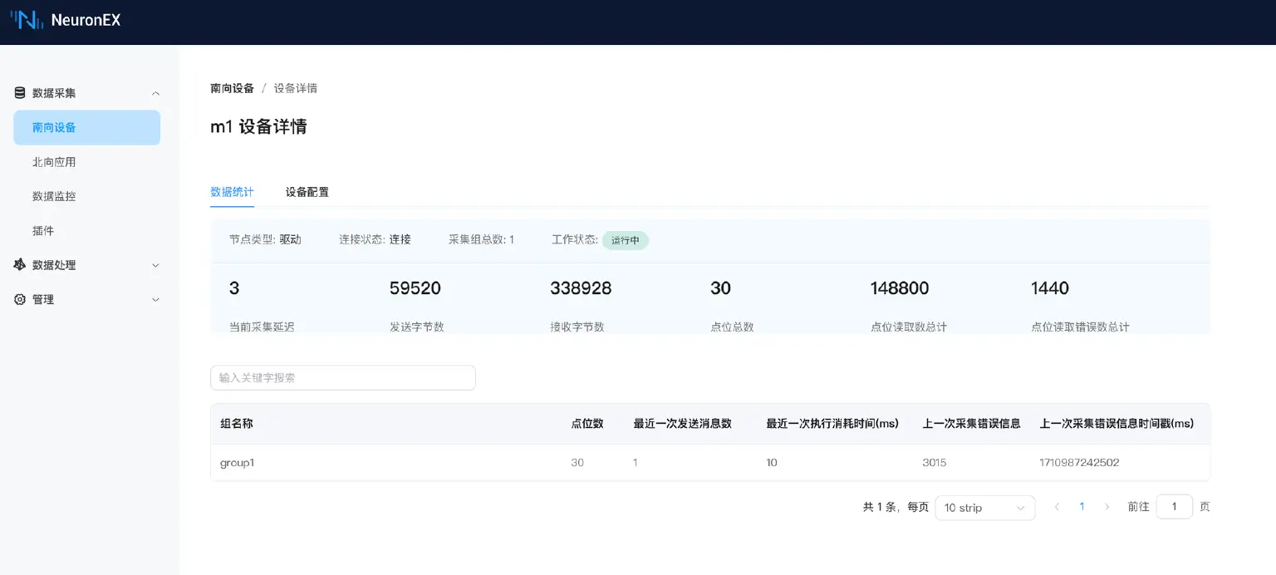Open 数据监控 from the sidebar menu
Viewport: 1276px width, 575px height.
[x=53, y=196]
